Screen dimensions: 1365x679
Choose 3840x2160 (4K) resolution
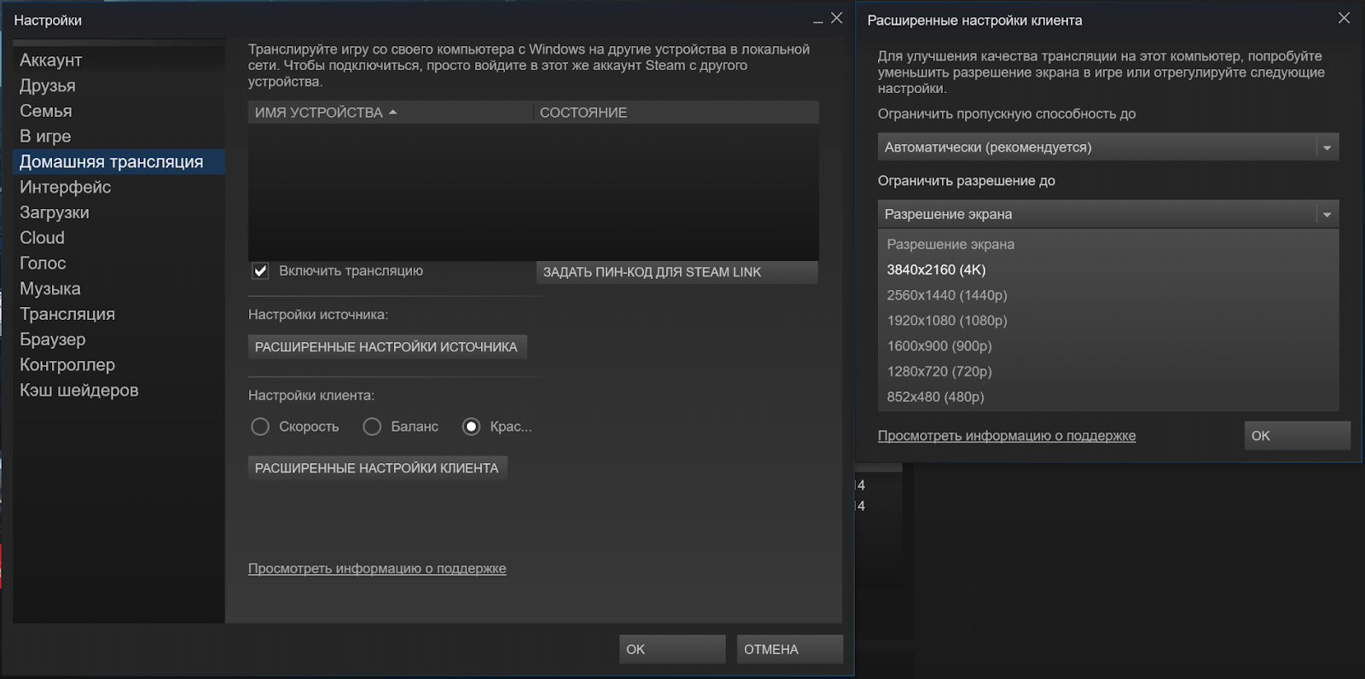1108,270
